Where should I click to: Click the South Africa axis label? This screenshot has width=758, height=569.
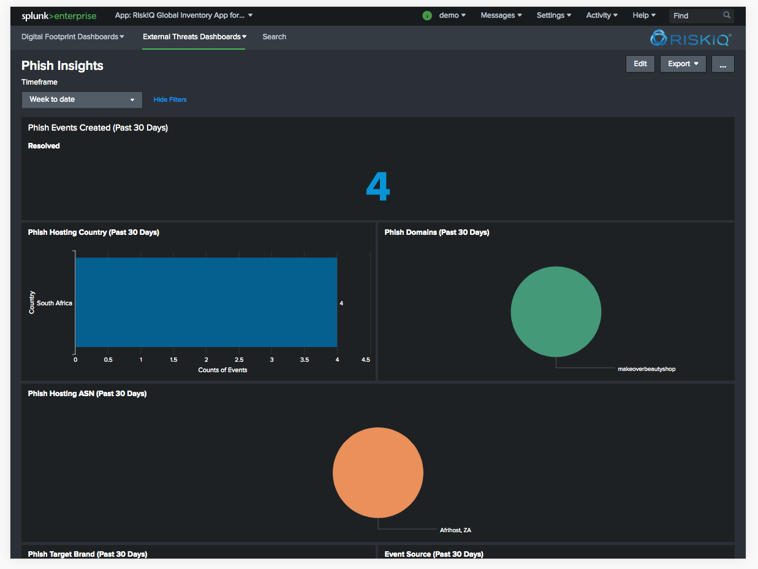coord(55,303)
